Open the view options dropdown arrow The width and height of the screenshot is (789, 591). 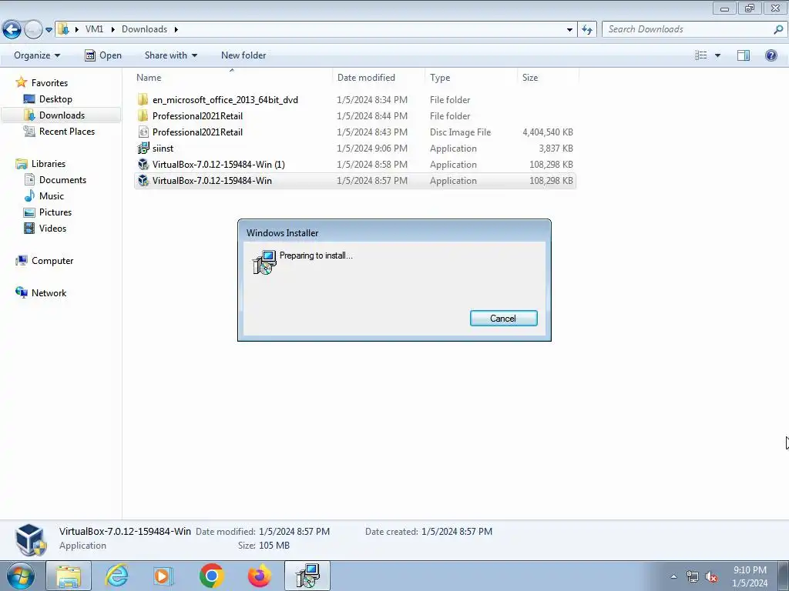717,55
